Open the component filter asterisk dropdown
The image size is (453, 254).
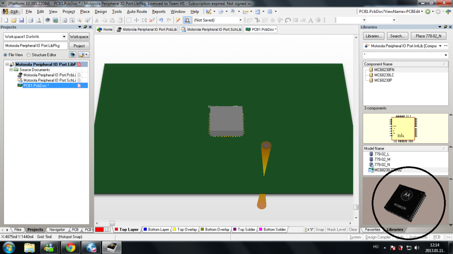pos(446,55)
